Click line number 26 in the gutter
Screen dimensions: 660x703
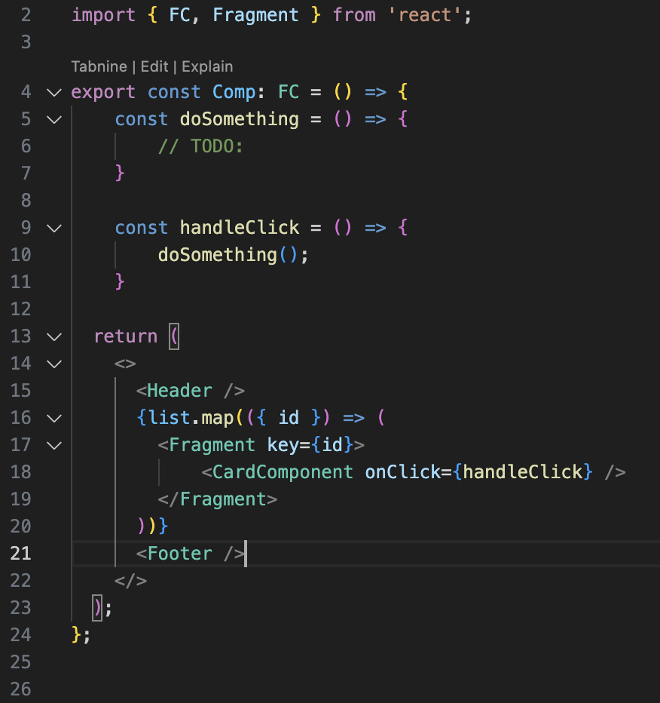(20, 689)
